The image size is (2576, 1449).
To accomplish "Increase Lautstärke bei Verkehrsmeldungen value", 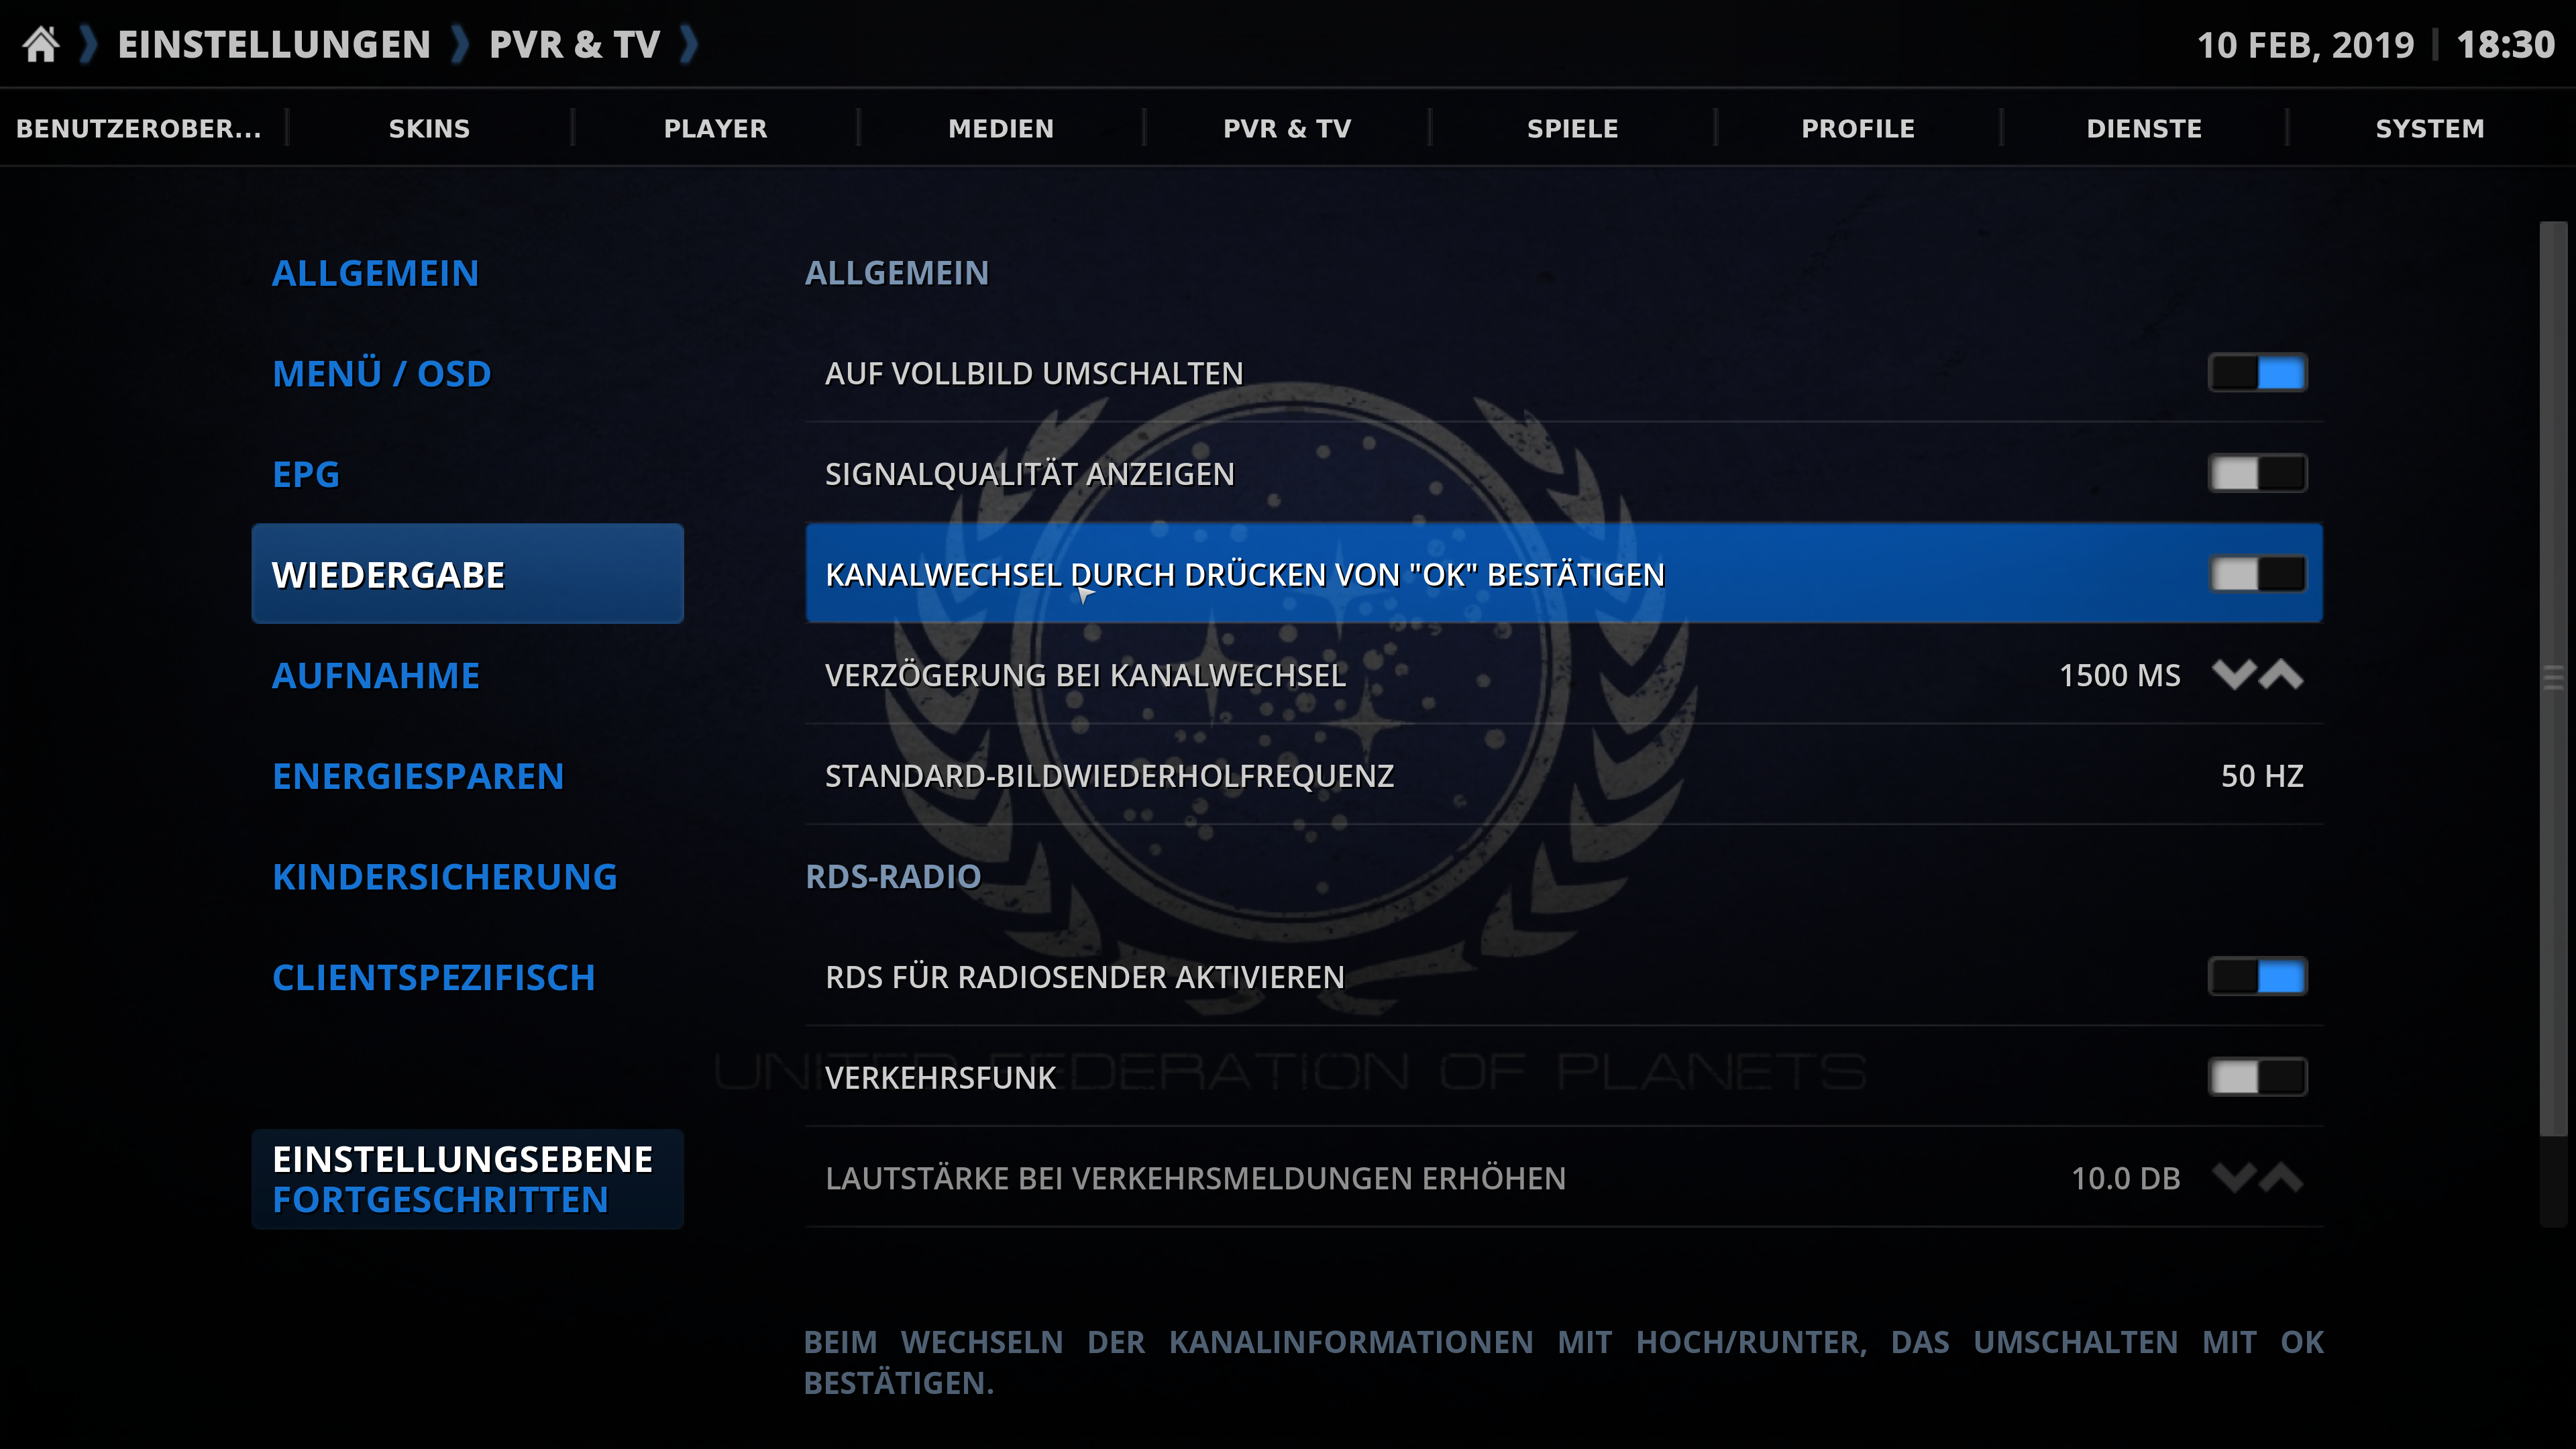I will click(x=2281, y=1178).
